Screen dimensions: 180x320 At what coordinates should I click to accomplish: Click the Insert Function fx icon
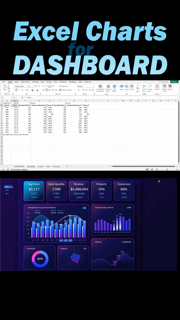pyautogui.click(x=22, y=97)
